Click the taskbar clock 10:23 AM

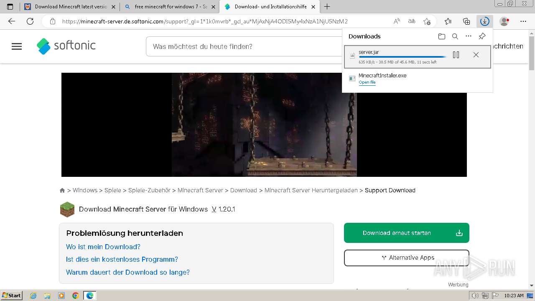click(514, 296)
